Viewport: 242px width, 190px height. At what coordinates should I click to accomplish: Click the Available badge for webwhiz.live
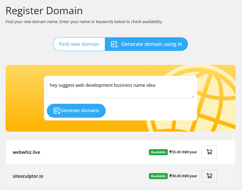158,152
